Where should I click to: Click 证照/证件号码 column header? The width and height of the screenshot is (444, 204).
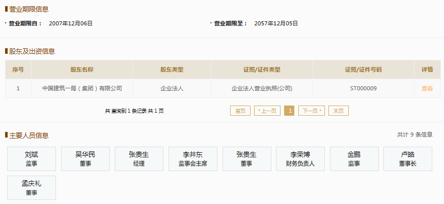[364, 70]
